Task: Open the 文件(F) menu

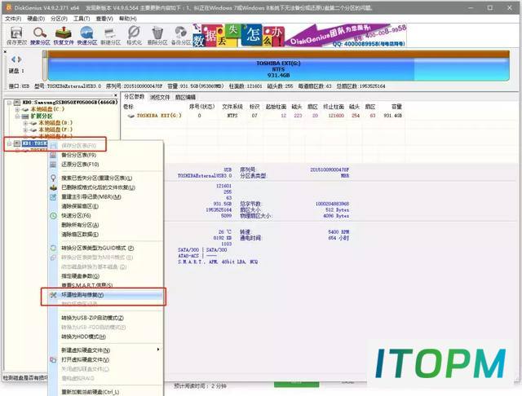Action: (13, 19)
